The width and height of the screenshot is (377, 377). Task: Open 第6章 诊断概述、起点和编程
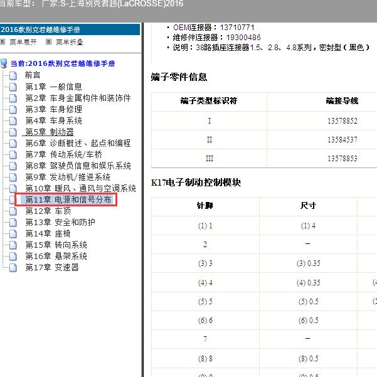tap(78, 143)
